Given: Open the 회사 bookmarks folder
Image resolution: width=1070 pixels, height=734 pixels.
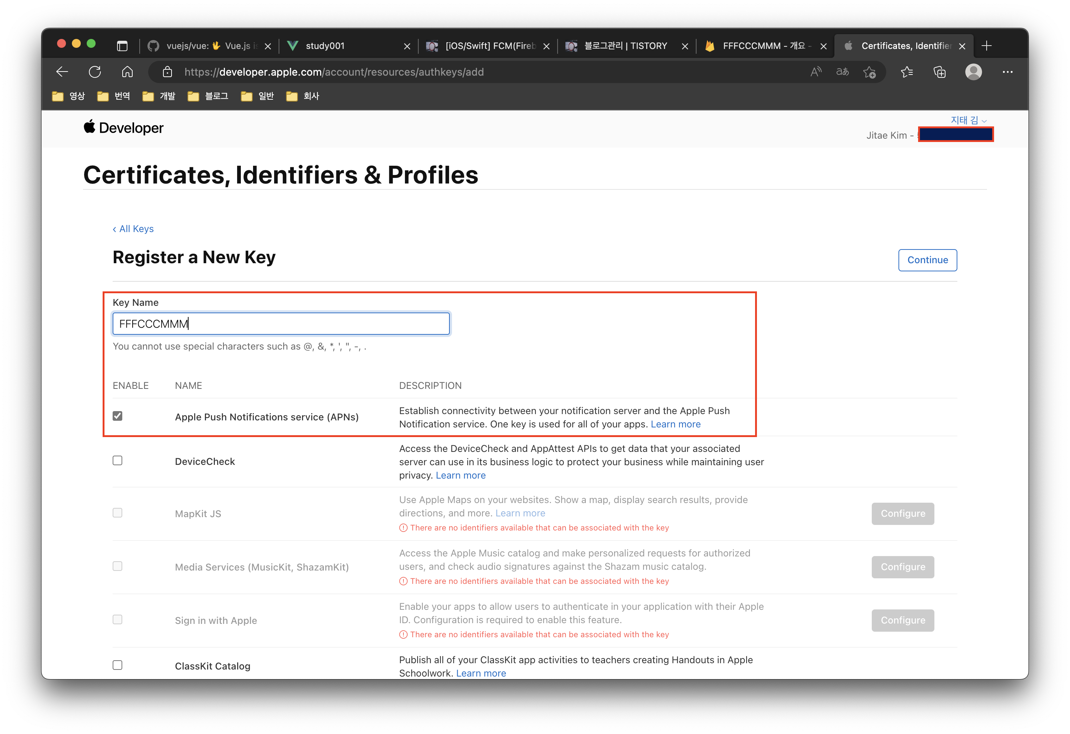Looking at the screenshot, I should point(302,96).
